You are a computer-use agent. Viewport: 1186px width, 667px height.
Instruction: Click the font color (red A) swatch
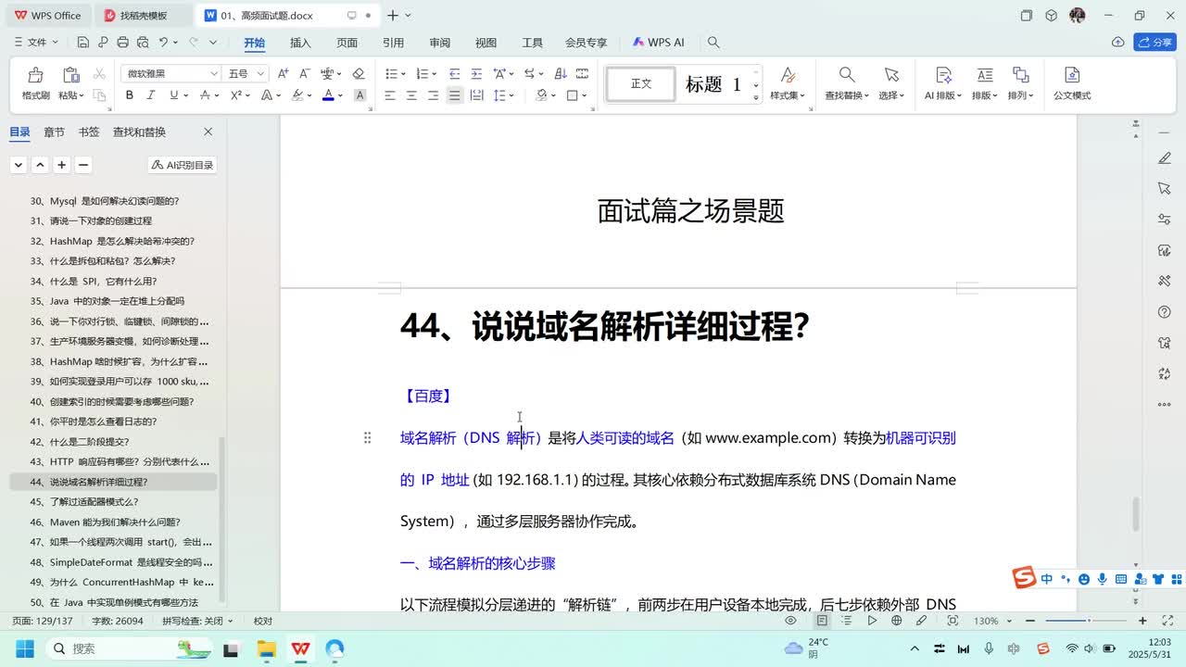(x=328, y=95)
